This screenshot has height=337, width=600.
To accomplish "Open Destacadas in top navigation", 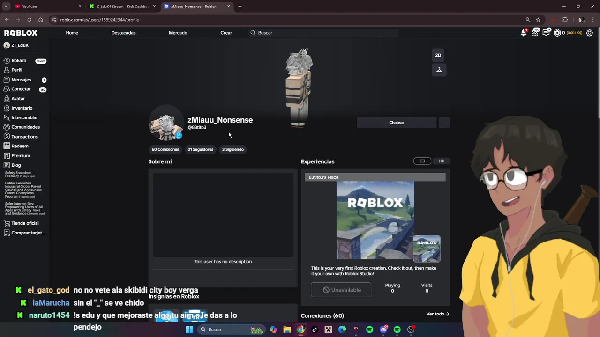I will 123,33.
